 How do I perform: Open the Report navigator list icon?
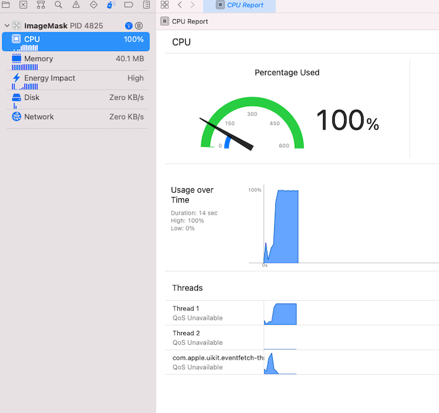[x=147, y=4]
